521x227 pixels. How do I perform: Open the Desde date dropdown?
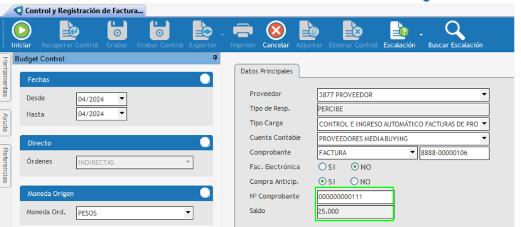(x=122, y=98)
